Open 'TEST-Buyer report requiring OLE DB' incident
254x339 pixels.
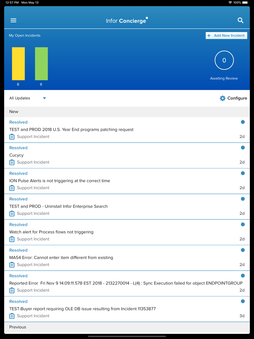coord(83,309)
